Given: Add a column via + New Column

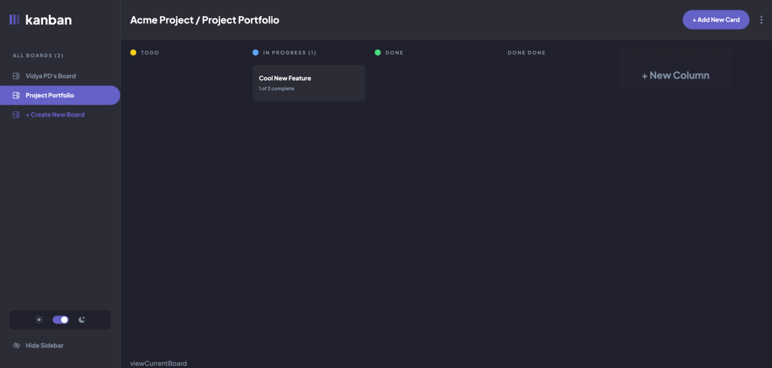Looking at the screenshot, I should (675, 75).
